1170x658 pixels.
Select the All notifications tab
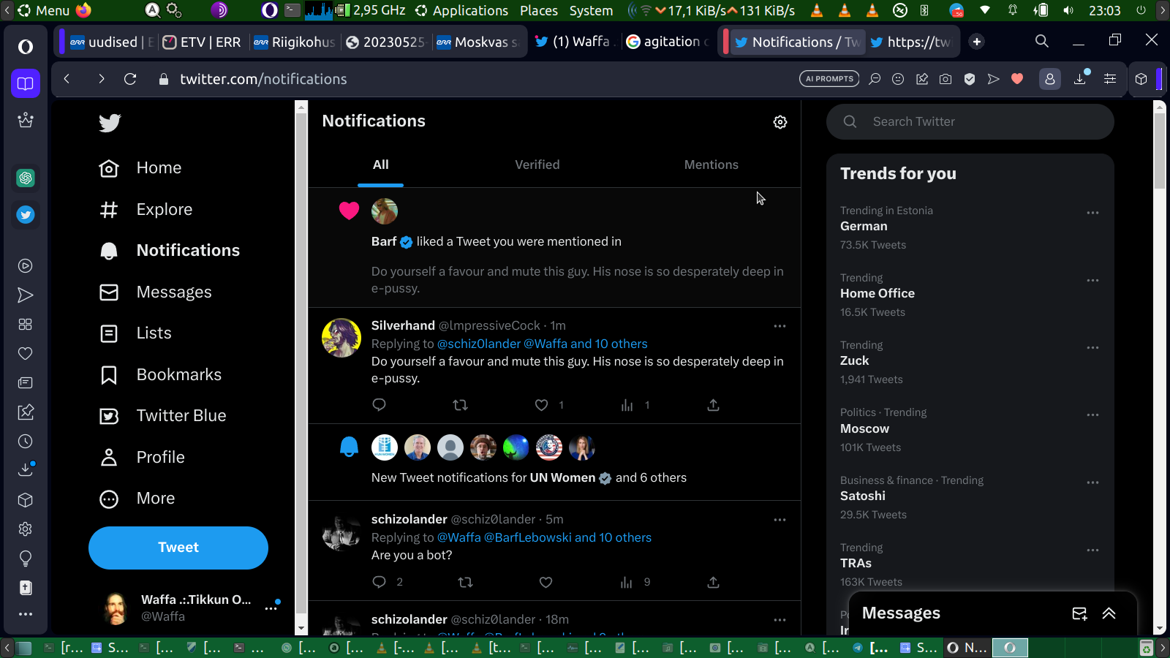(380, 165)
